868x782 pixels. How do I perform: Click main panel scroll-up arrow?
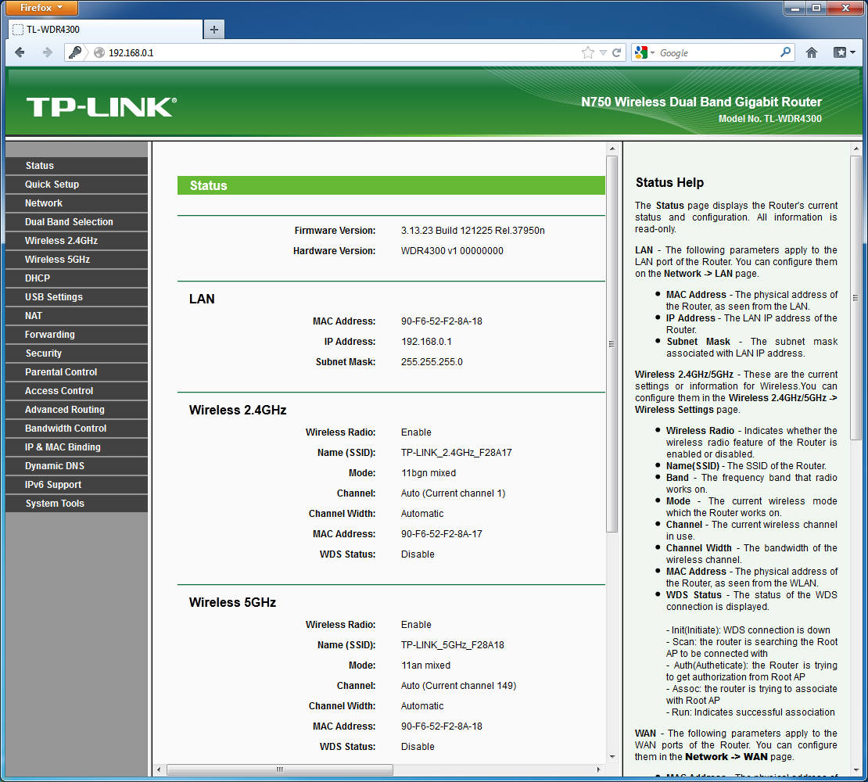(x=612, y=149)
